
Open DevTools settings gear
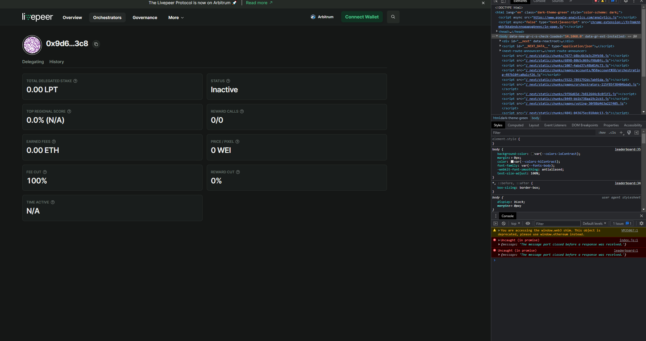[626, 1]
